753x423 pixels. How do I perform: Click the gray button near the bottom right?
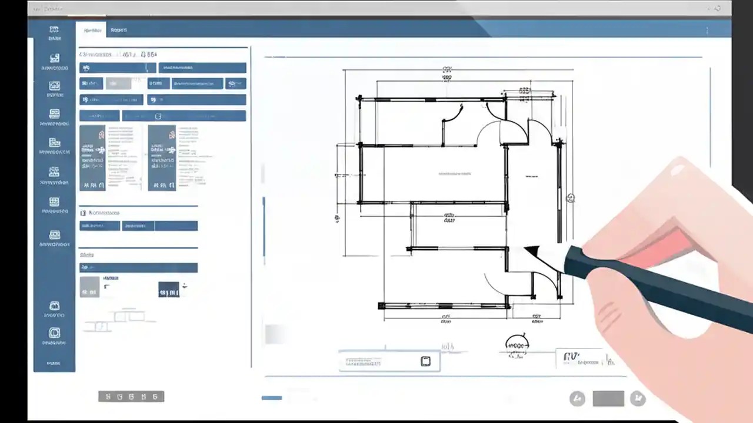click(x=608, y=398)
